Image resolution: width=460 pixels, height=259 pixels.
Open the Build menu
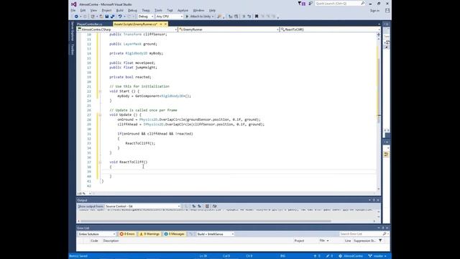coord(120,10)
